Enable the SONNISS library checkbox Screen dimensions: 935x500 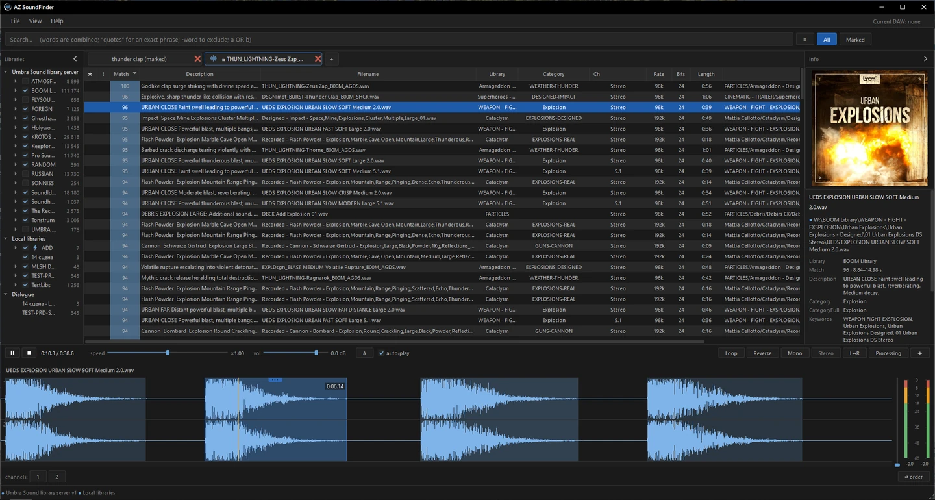[26, 183]
